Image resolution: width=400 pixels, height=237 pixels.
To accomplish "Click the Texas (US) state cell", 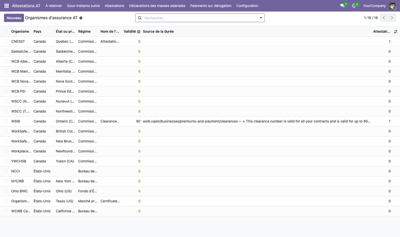I will click(64, 201).
